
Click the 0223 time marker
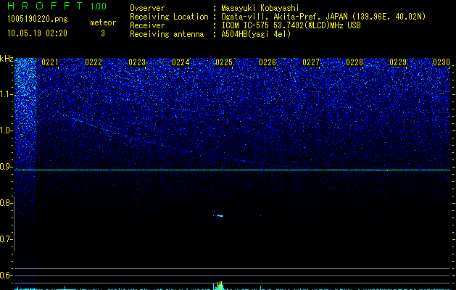pyautogui.click(x=137, y=62)
